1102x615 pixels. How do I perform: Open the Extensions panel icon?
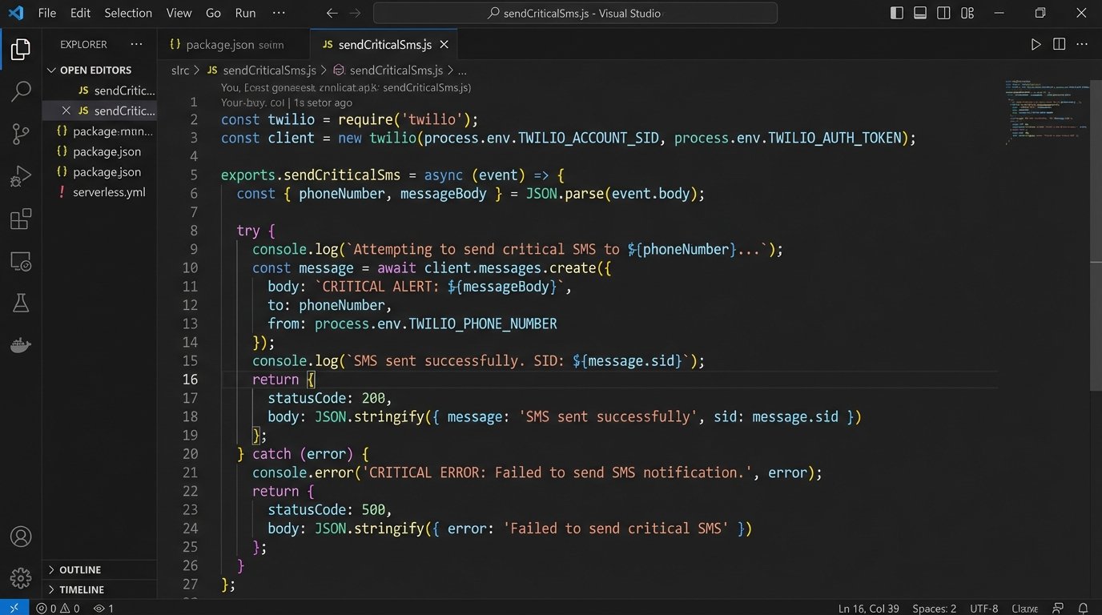tap(20, 219)
